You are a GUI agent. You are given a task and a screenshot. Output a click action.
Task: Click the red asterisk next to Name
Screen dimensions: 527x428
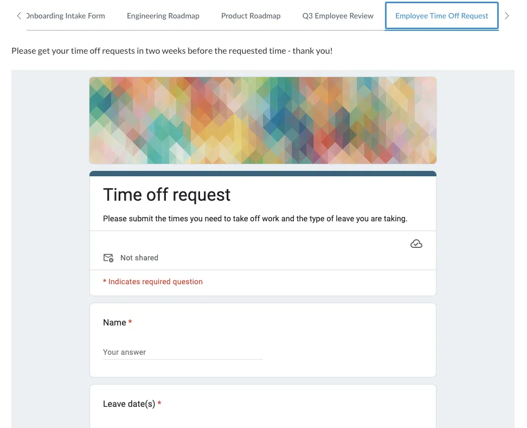130,322
